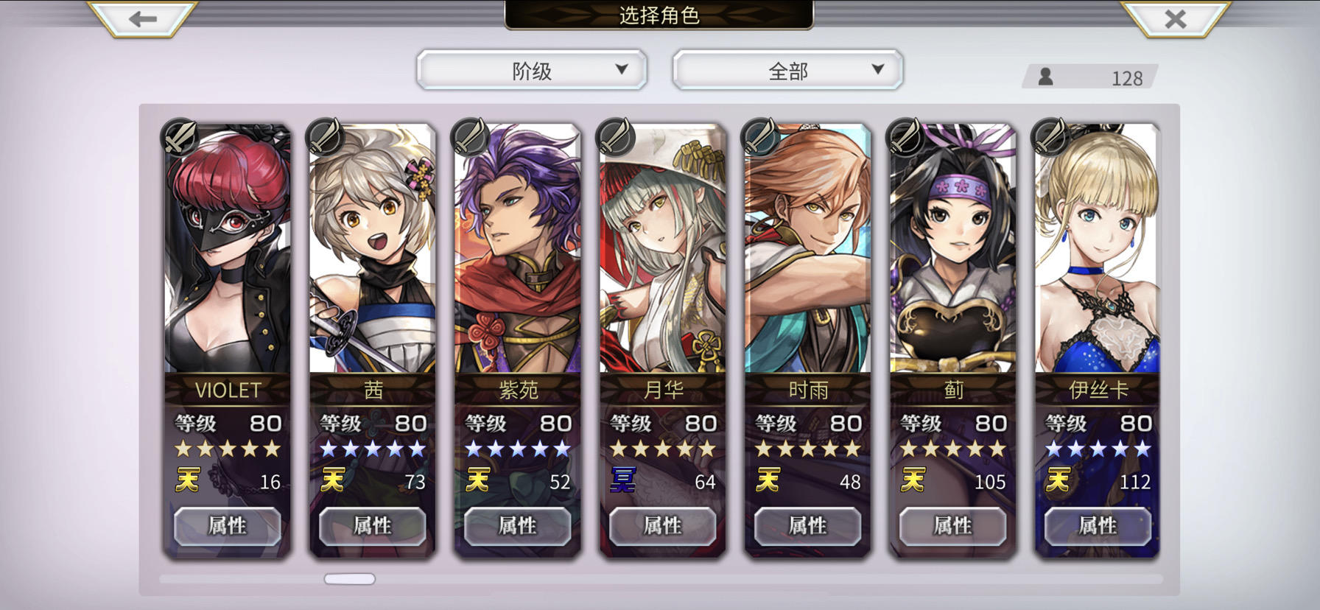Viewport: 1320px width, 610px height.
Task: Select the 蓟 character portrait
Action: pyautogui.click(x=952, y=249)
